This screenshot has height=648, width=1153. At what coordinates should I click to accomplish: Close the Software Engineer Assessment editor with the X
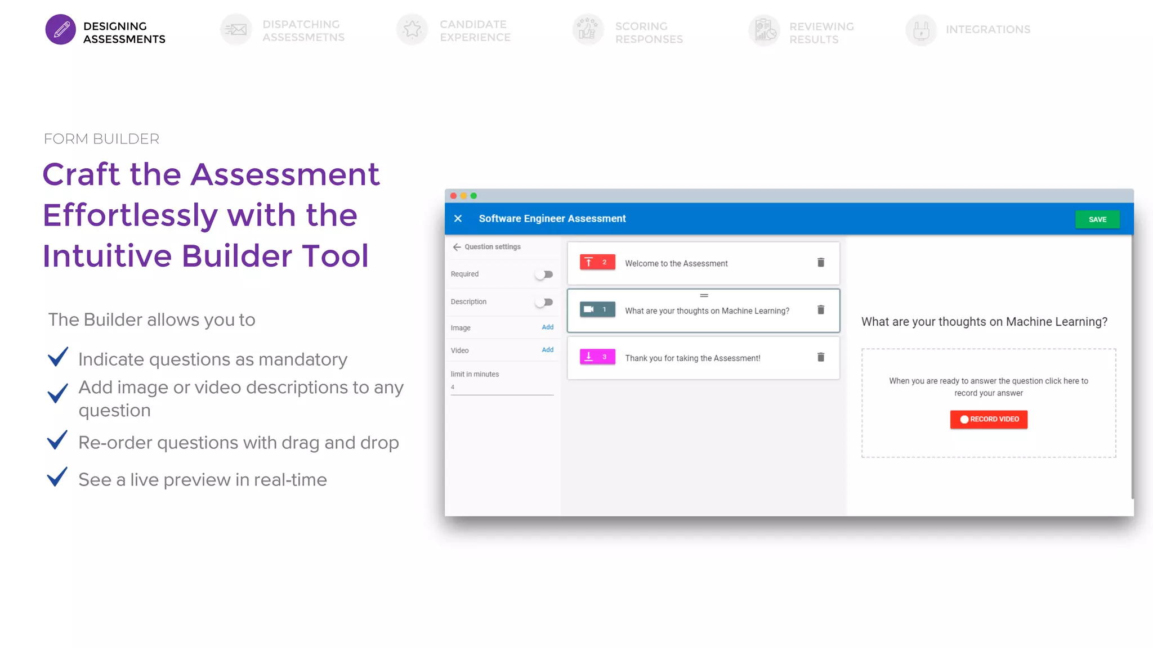click(x=458, y=219)
